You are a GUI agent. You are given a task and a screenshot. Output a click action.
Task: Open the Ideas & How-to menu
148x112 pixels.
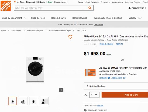tap(59, 18)
